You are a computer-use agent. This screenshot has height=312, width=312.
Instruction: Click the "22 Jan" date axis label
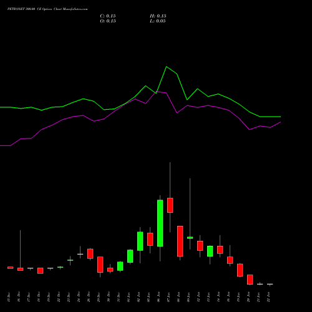pyautogui.click(x=268, y=297)
